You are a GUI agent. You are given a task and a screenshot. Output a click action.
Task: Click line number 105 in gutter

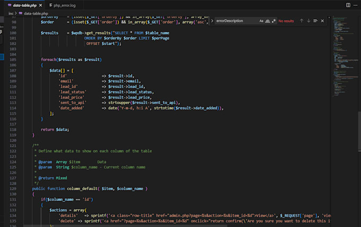[x=13, y=60]
